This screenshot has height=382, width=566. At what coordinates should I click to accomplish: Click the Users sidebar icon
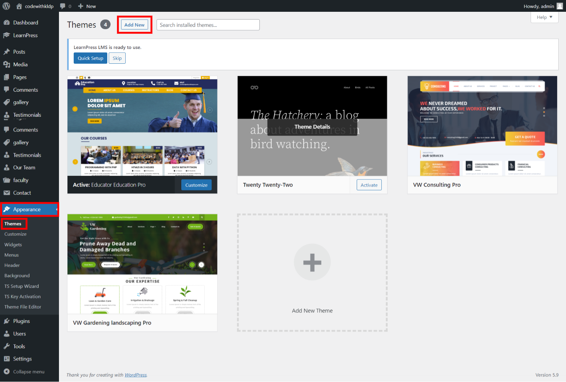tap(7, 334)
